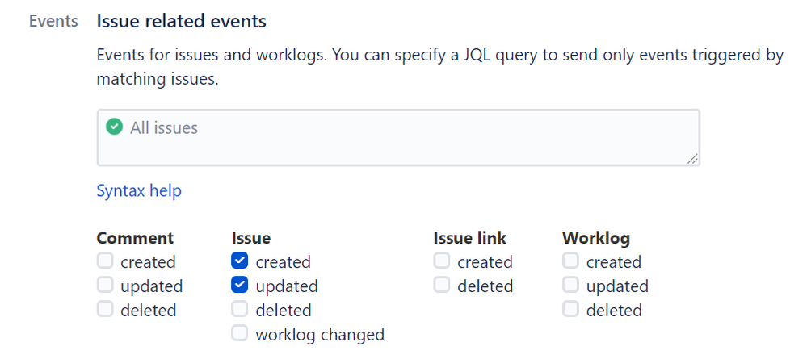807x363 pixels.
Task: Enable Comment updated checkbox
Action: click(x=105, y=285)
